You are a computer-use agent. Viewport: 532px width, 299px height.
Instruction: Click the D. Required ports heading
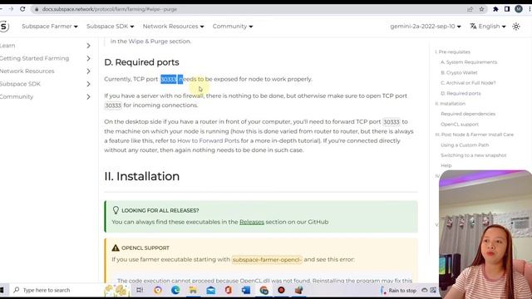coord(142,62)
